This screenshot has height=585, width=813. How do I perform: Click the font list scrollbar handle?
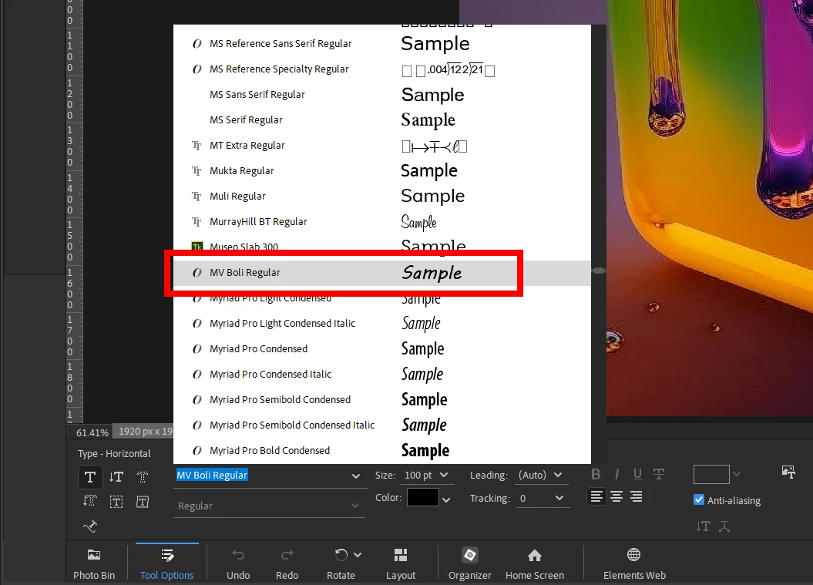pyautogui.click(x=598, y=271)
